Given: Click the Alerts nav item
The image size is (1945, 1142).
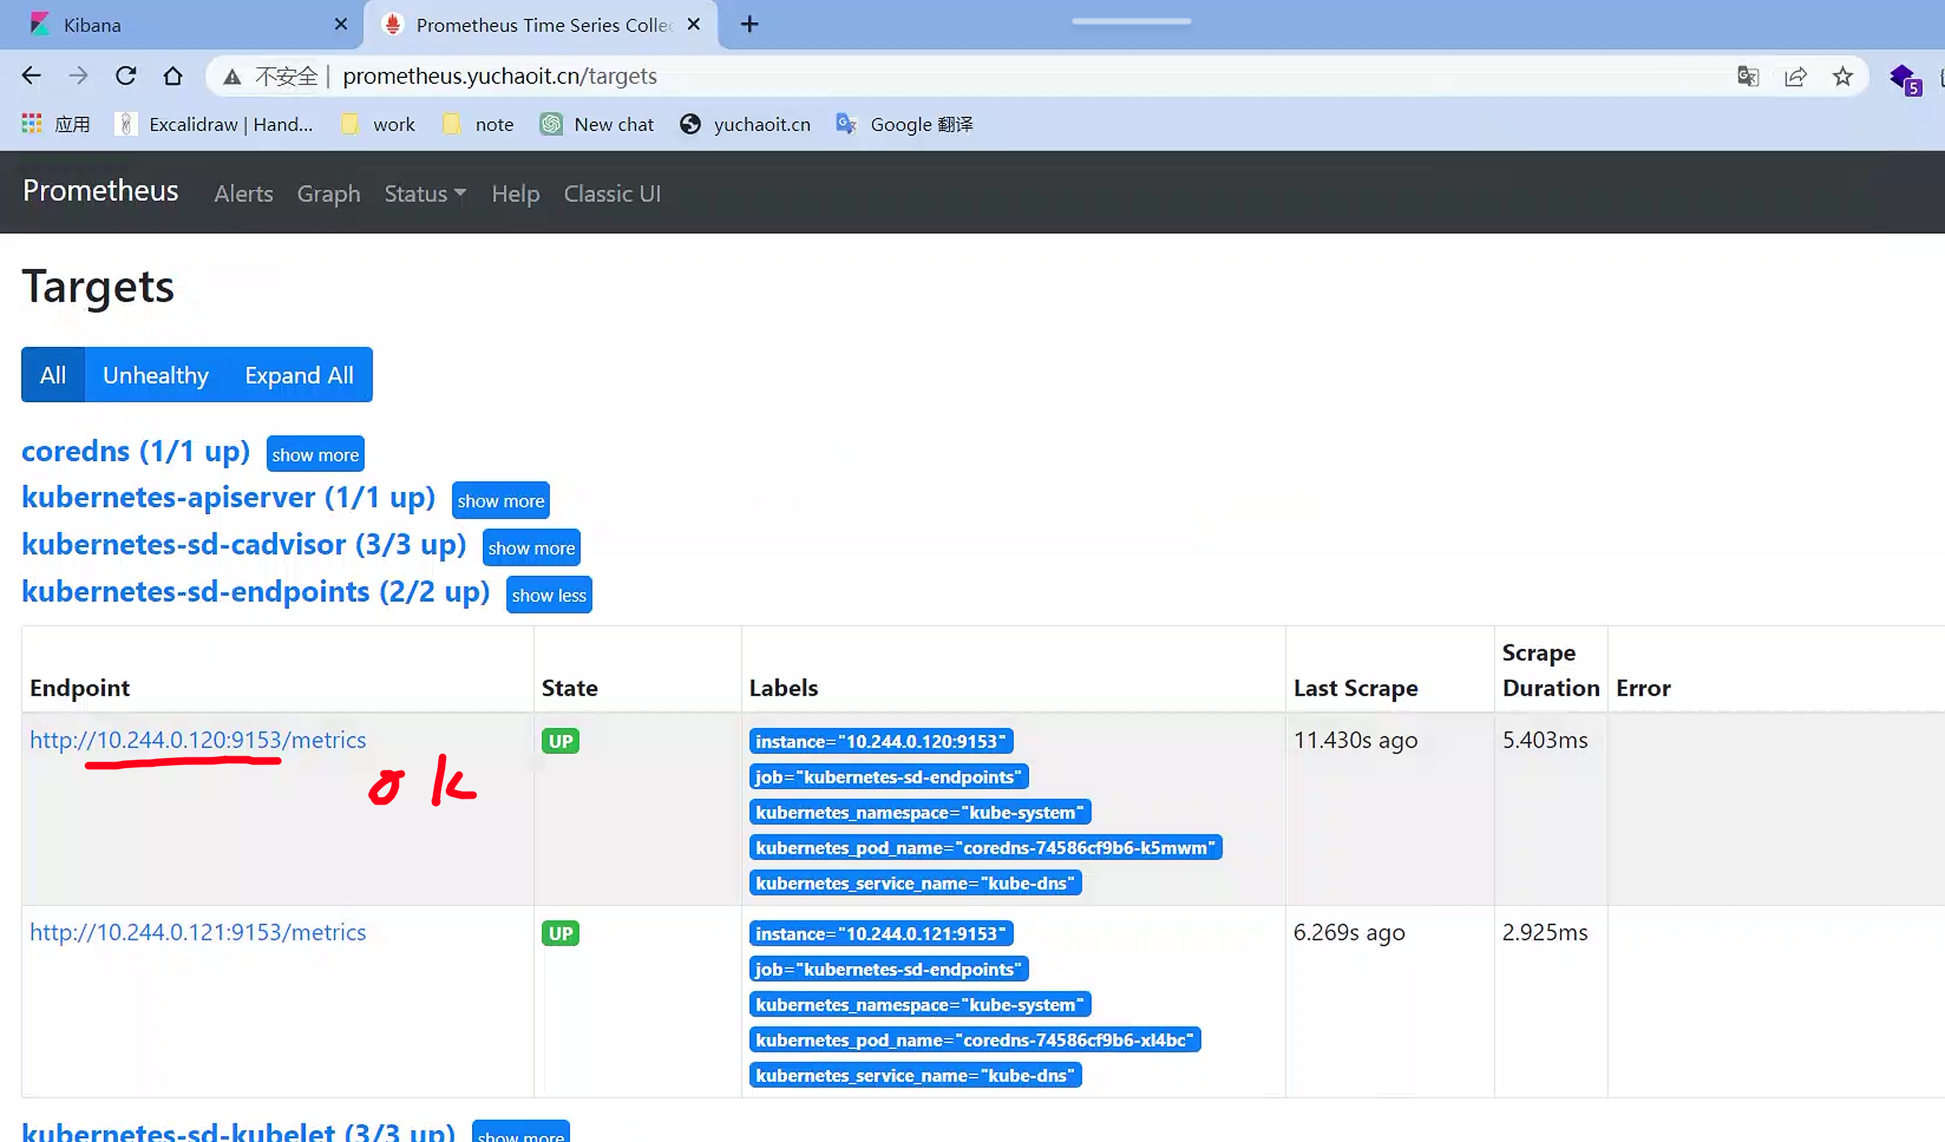Looking at the screenshot, I should (x=243, y=193).
